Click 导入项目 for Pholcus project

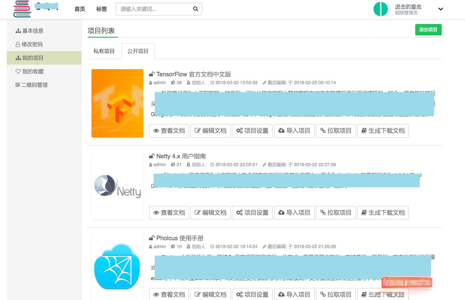[294, 294]
